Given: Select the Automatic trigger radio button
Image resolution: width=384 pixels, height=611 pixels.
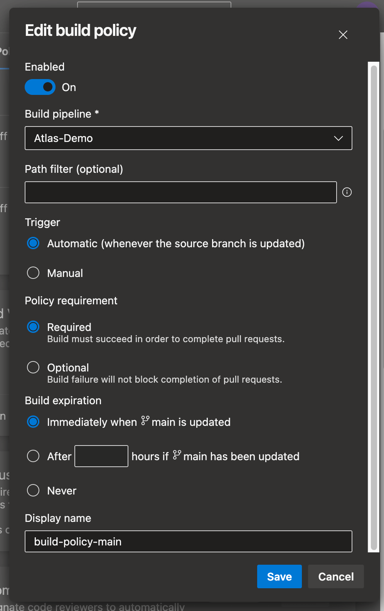Looking at the screenshot, I should tap(33, 243).
